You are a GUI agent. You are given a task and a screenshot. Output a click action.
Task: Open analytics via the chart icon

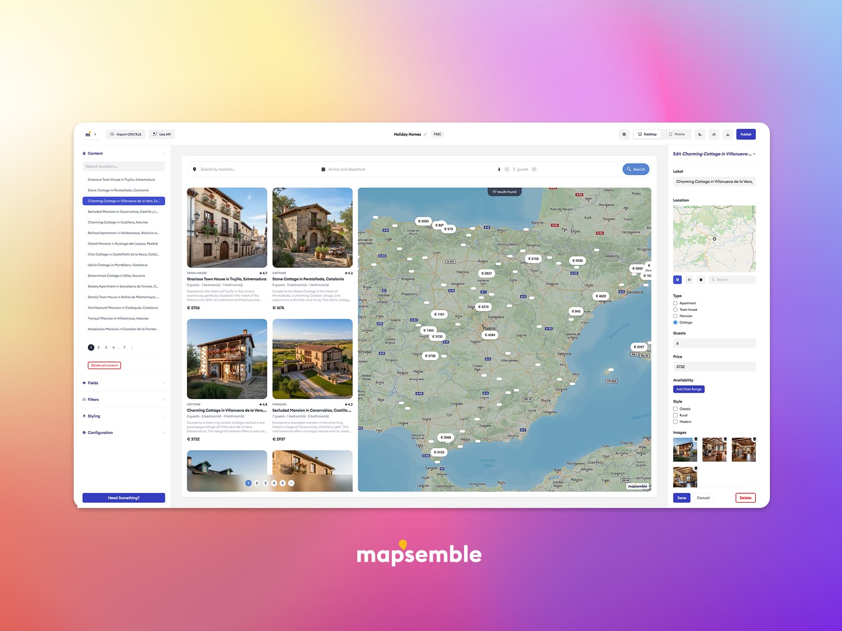tap(714, 134)
